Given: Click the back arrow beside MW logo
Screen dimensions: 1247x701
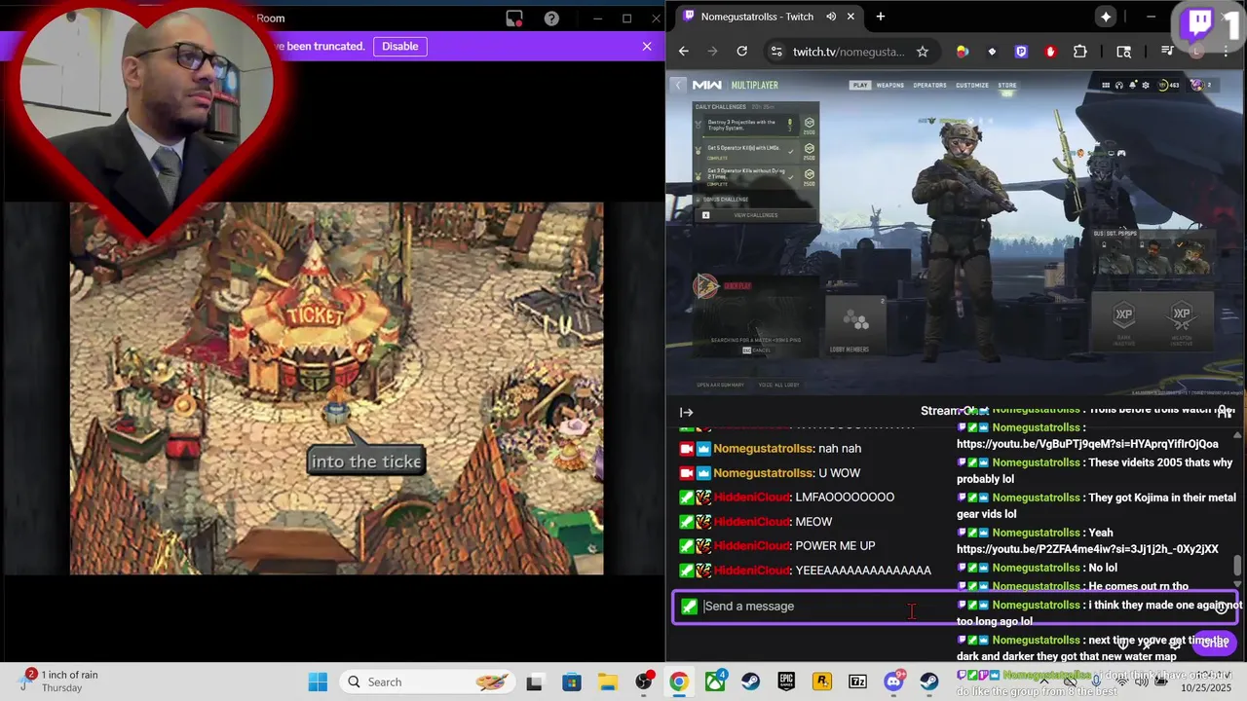Looking at the screenshot, I should [680, 85].
